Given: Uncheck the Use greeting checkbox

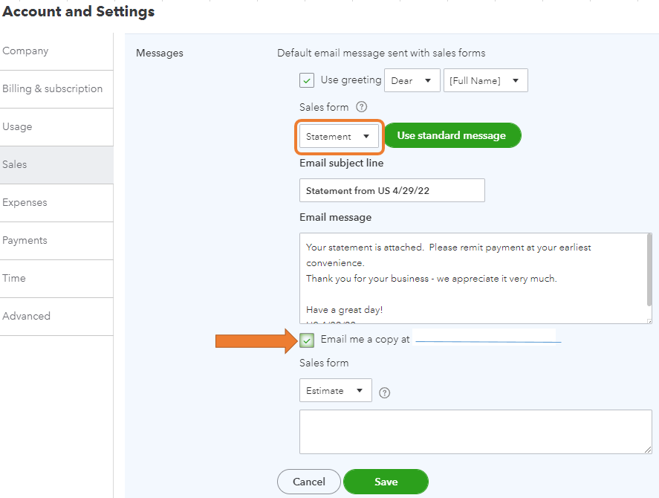Looking at the screenshot, I should pyautogui.click(x=307, y=80).
